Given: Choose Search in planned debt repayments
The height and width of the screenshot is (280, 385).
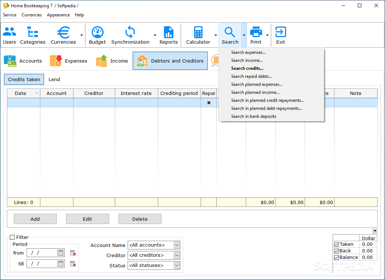Looking at the screenshot, I should [x=272, y=108].
